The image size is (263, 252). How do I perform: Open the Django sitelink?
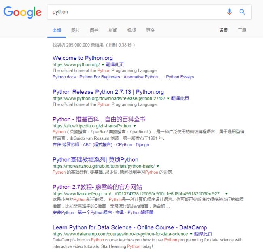tap(142, 145)
